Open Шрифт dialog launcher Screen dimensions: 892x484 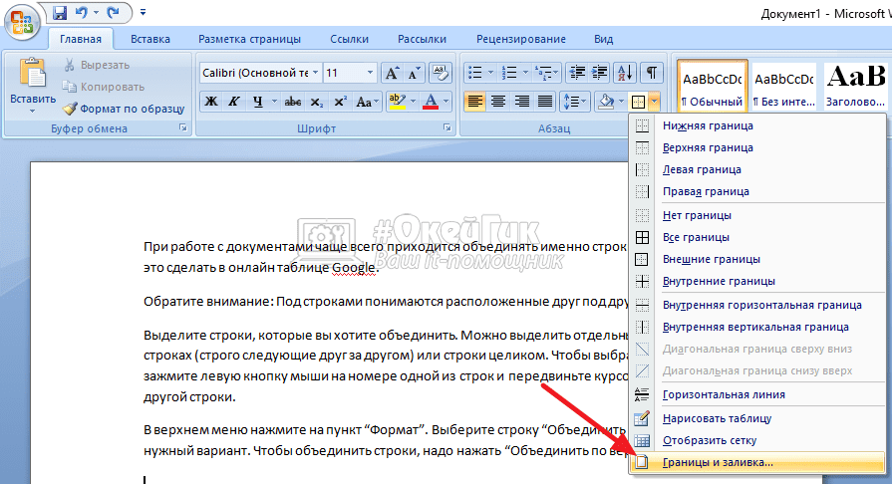pos(447,127)
